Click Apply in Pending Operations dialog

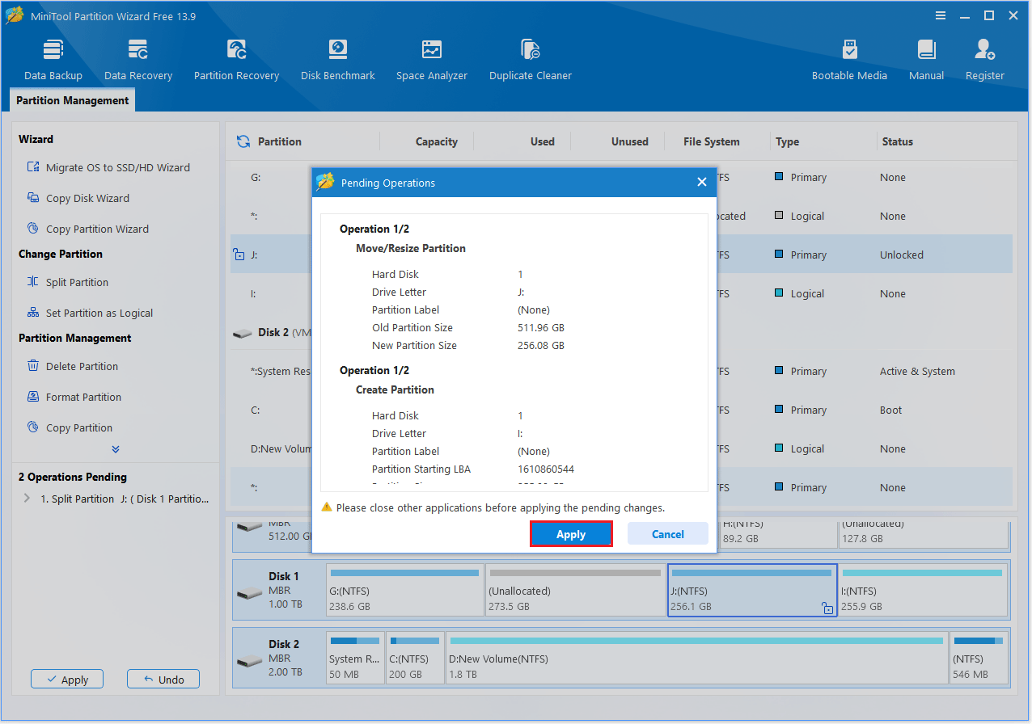(x=571, y=534)
